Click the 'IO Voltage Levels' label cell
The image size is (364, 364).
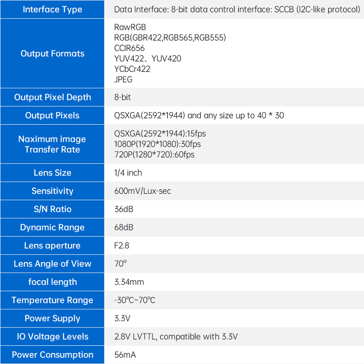[52, 337]
